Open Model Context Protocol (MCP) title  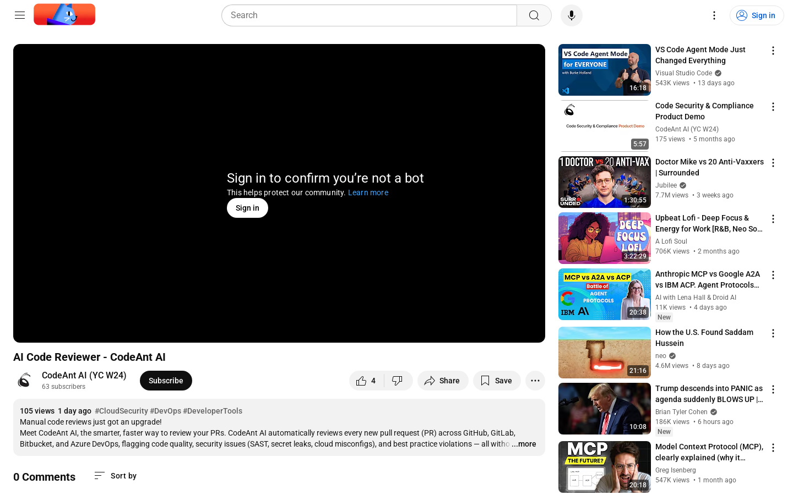coord(709,452)
